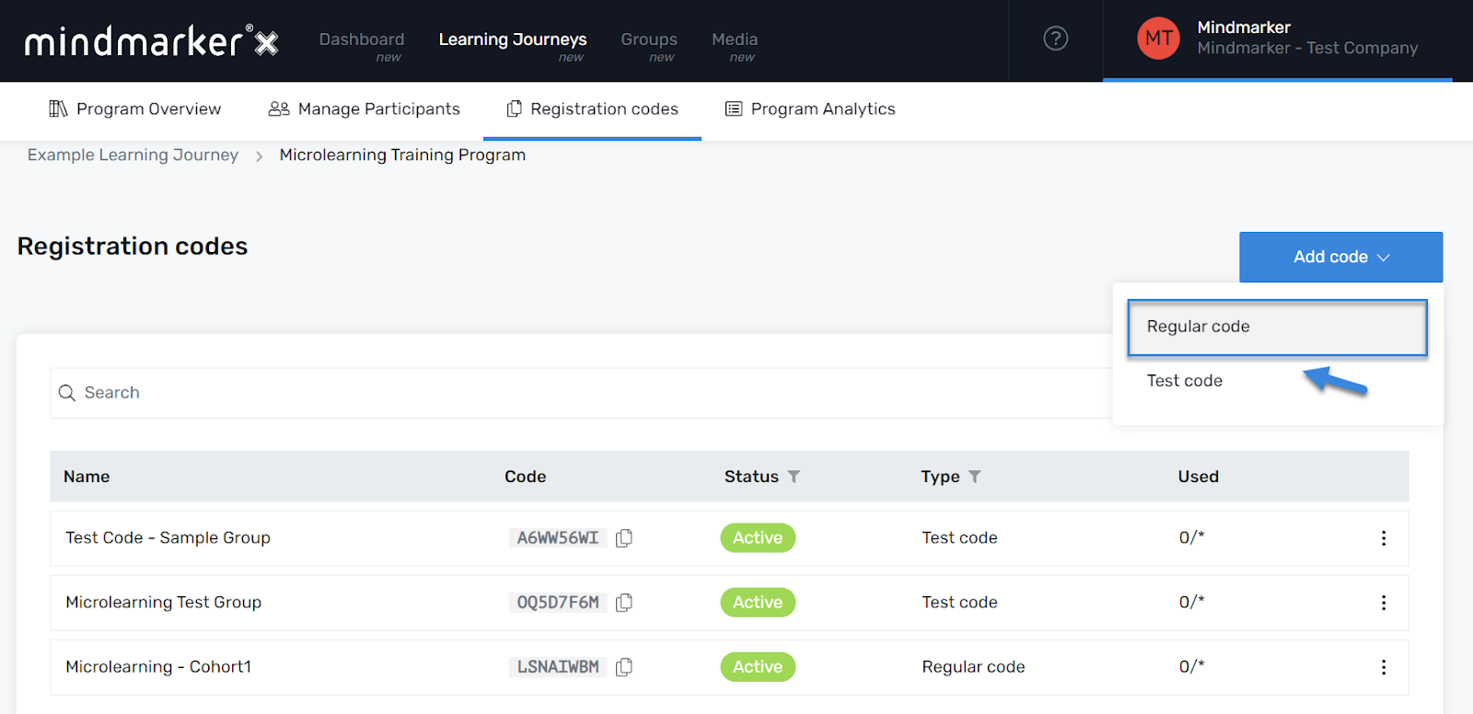This screenshot has width=1473, height=714.
Task: Click the search magnifier icon
Action: click(67, 393)
